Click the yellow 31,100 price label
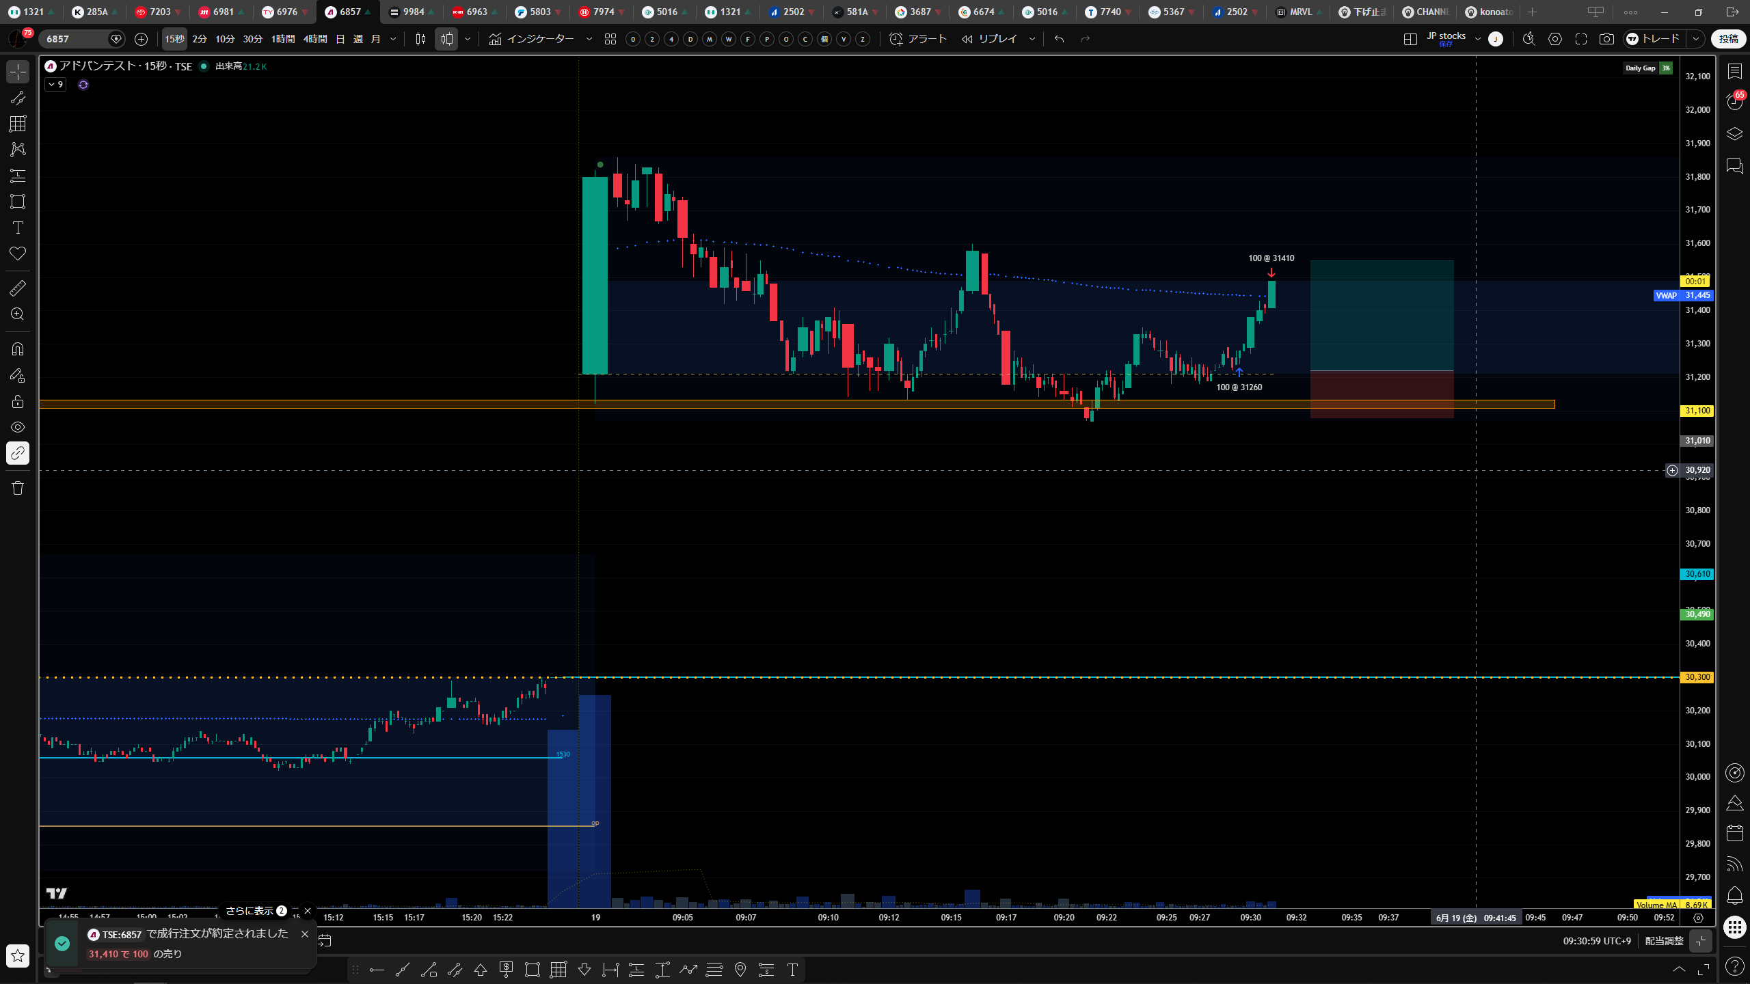The width and height of the screenshot is (1750, 984). coord(1697,411)
